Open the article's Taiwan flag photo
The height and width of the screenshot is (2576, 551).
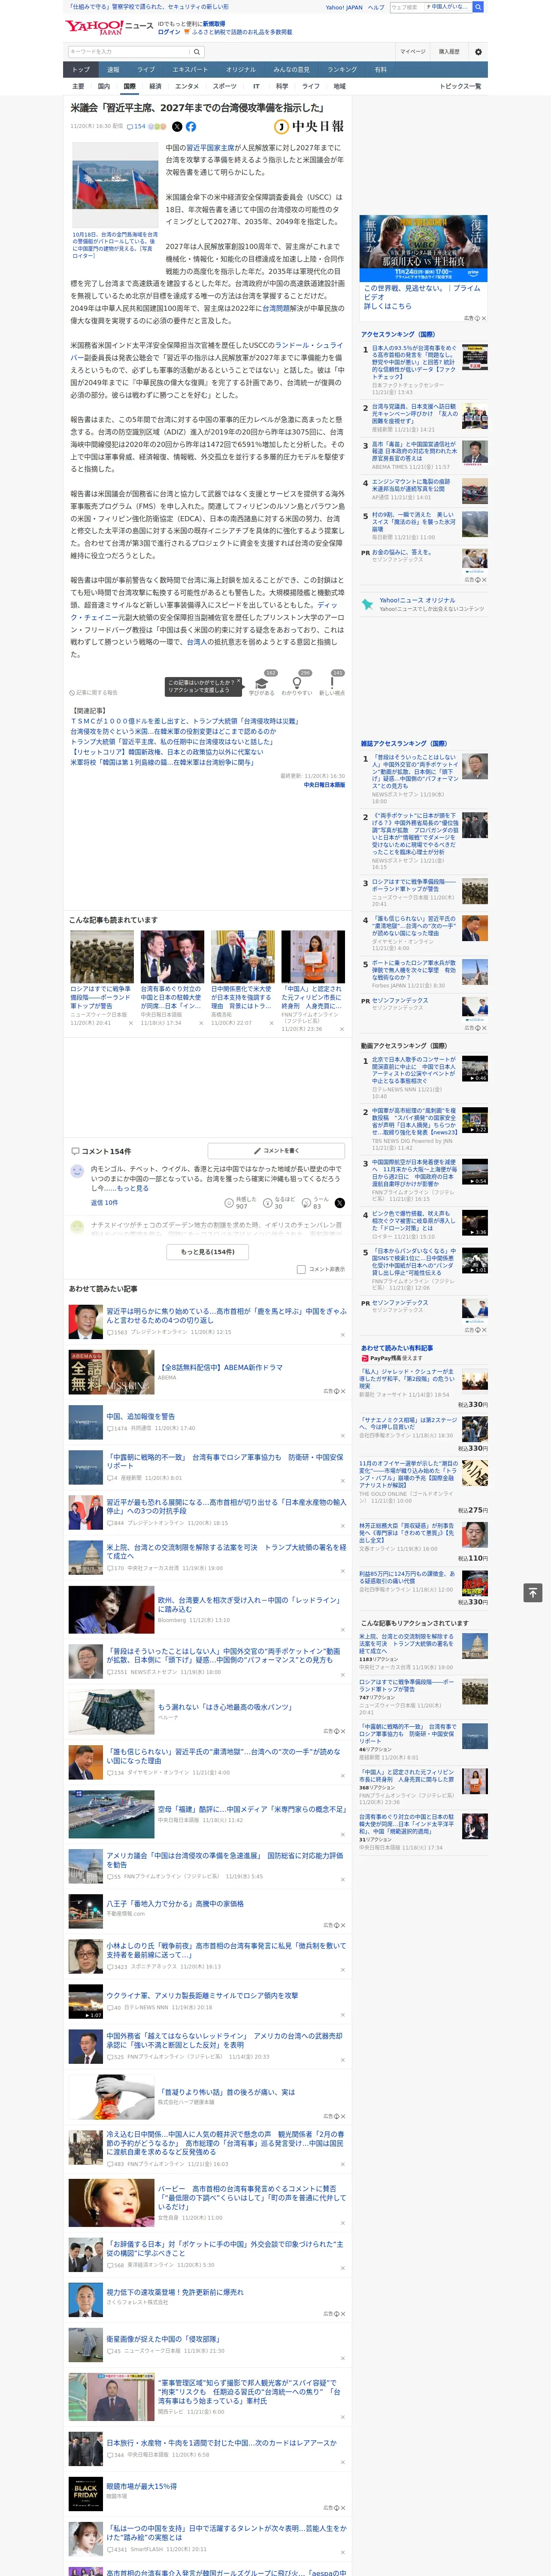point(116,185)
